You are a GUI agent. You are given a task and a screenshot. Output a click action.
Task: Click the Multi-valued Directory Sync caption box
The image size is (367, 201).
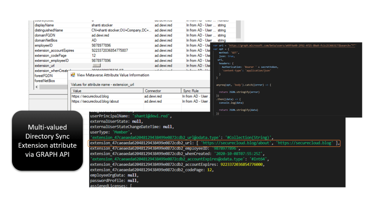click(x=48, y=141)
